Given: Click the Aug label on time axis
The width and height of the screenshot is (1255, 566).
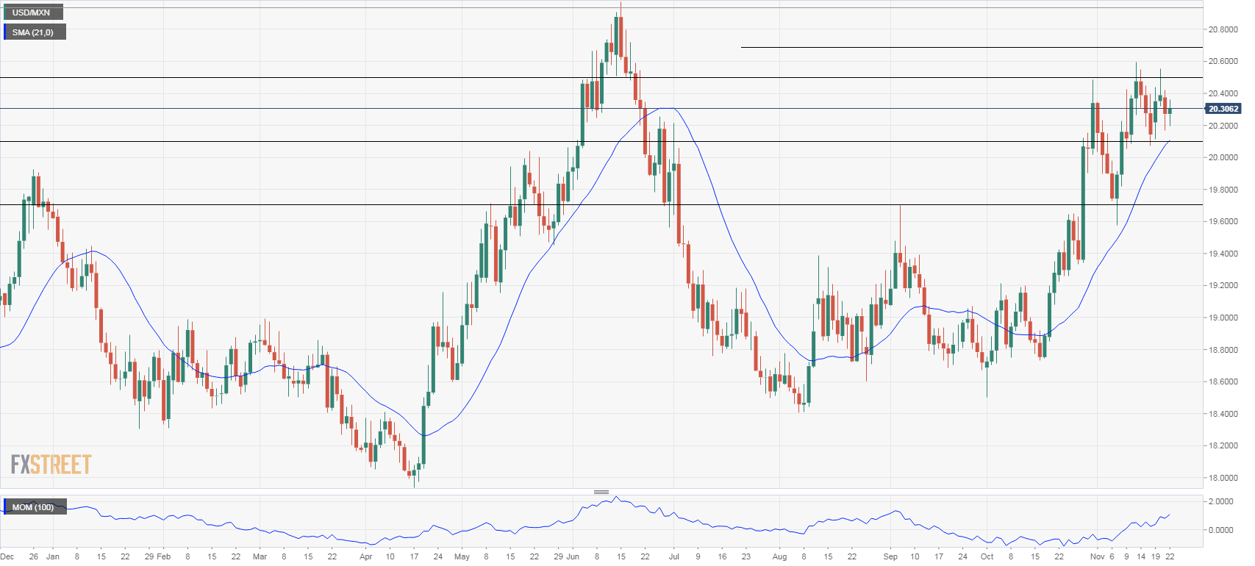Looking at the screenshot, I should 779,556.
